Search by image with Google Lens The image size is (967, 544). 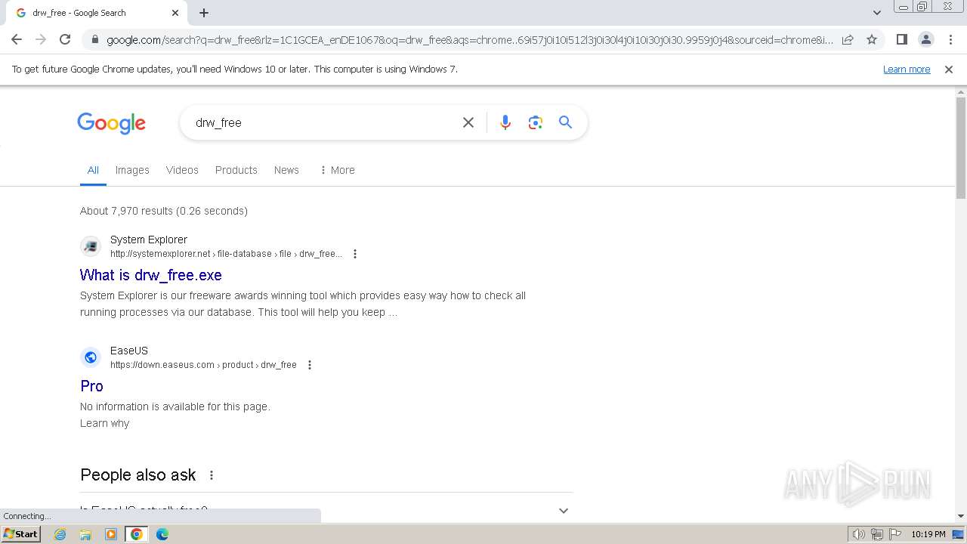536,122
